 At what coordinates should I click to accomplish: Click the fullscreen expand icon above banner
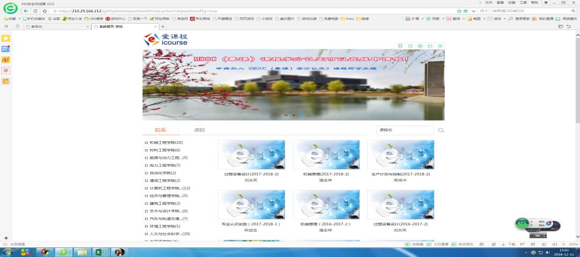pos(410,46)
